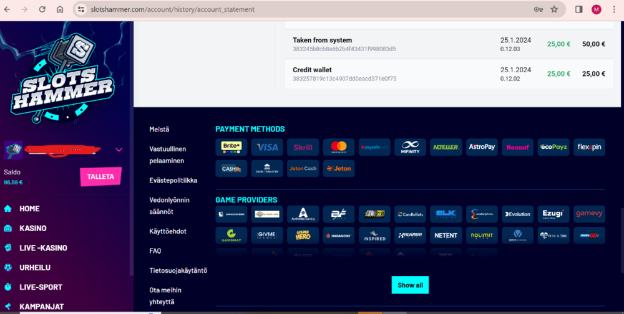Open Ota meihin yhteyttä footer link

(165, 296)
